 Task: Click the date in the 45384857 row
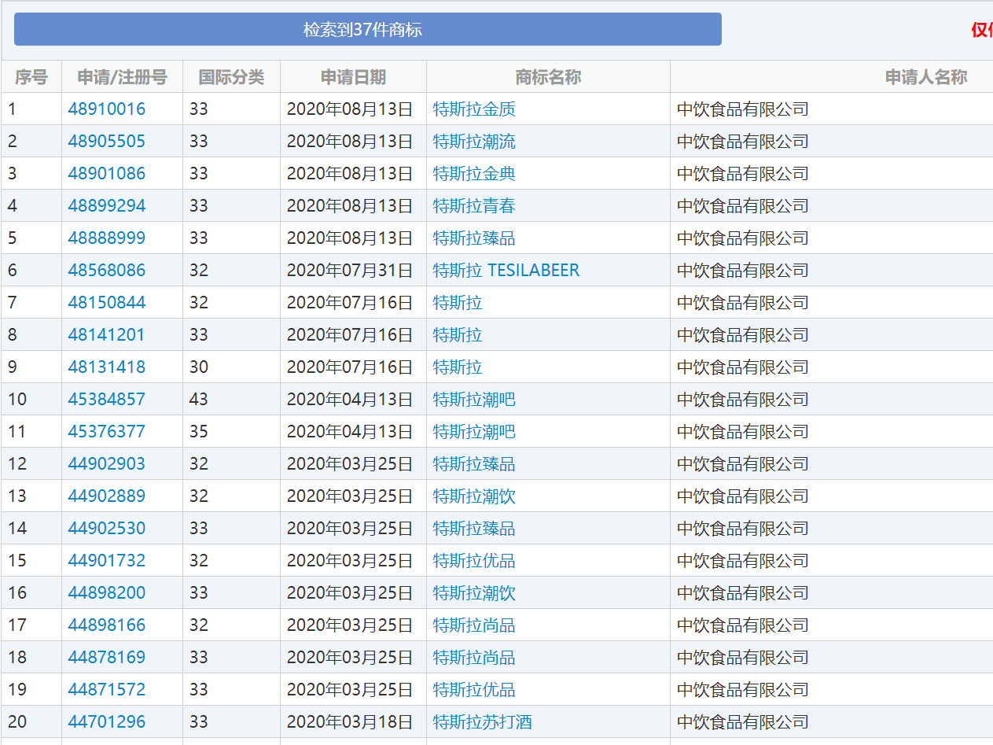point(350,400)
